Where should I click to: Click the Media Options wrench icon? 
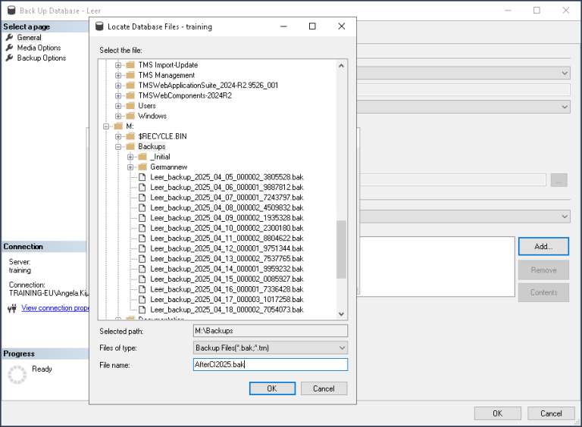10,48
